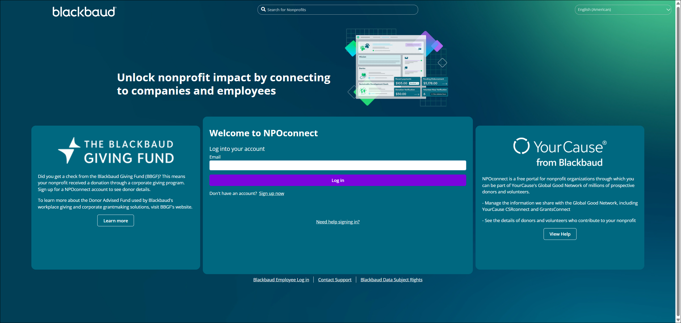Screen dimensions: 681x323
Task: Click into the Email input field
Action: (338, 165)
